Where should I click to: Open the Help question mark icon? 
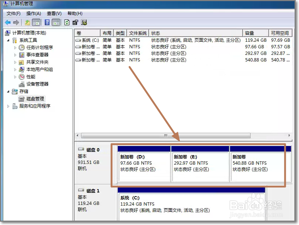pos(47,22)
